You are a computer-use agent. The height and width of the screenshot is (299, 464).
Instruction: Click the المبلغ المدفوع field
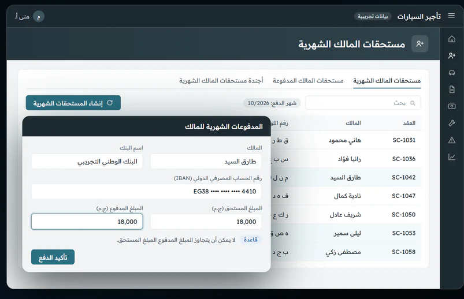click(87, 222)
